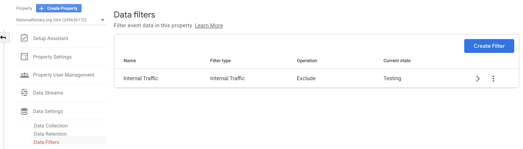Open Data Collection submenu item

51,126
